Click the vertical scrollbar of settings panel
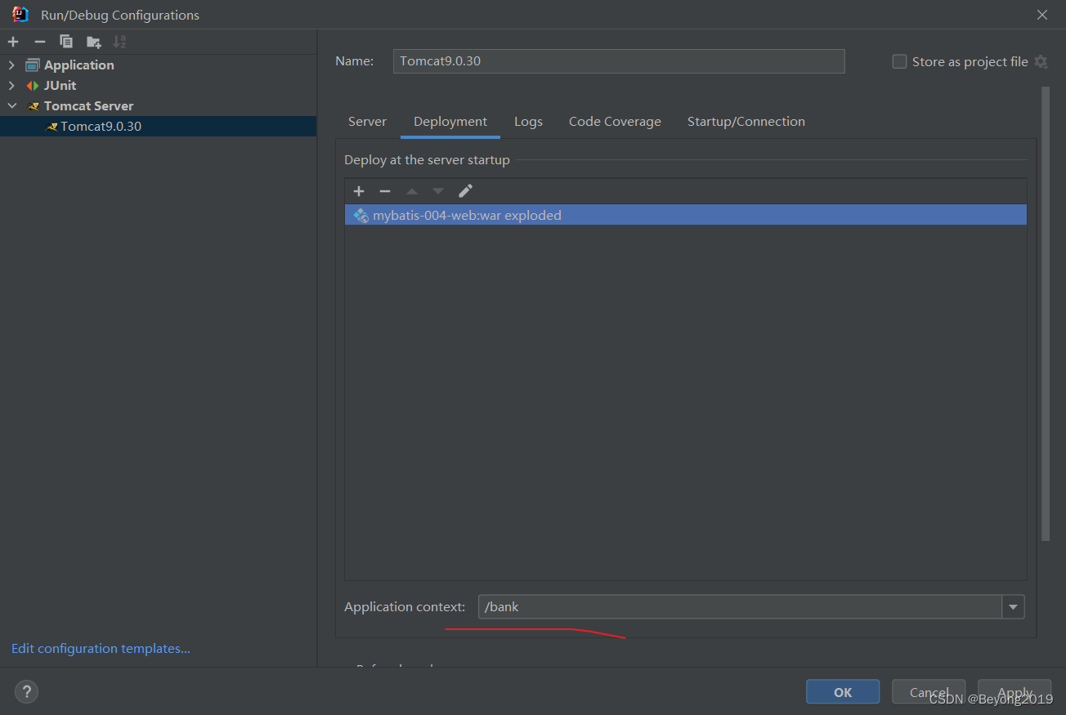Image resolution: width=1066 pixels, height=715 pixels. (1046, 314)
